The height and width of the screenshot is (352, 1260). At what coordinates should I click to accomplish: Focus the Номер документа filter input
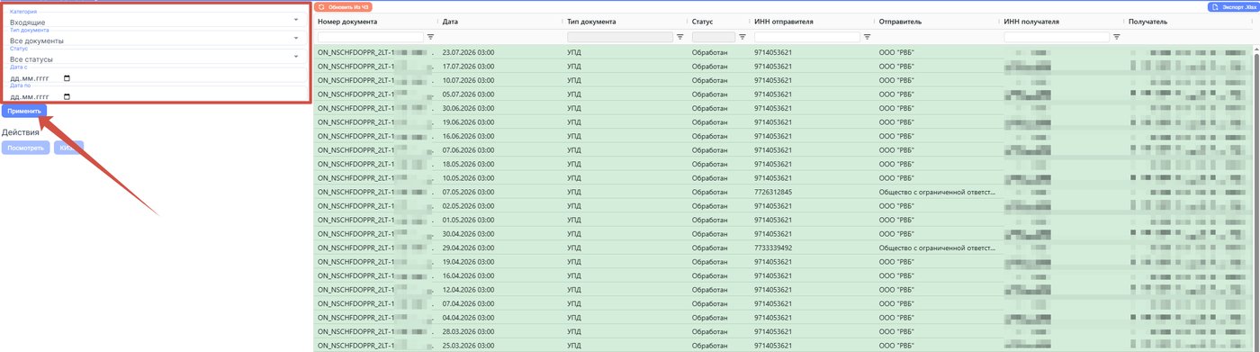(370, 37)
